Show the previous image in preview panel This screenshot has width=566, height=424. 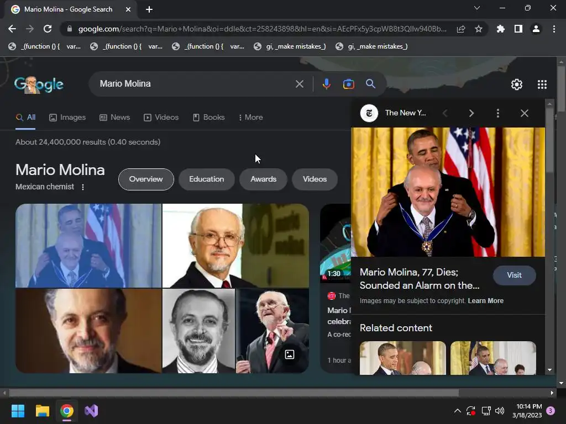(x=445, y=113)
